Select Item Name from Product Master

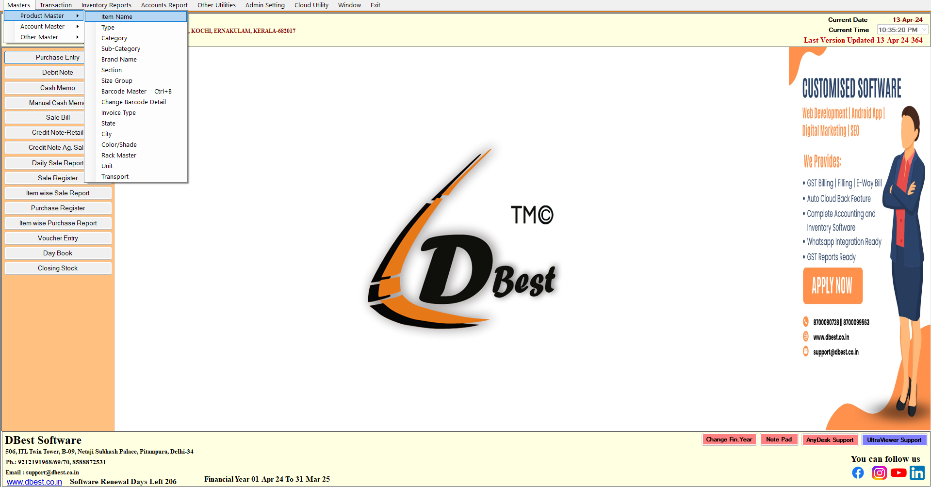pyautogui.click(x=117, y=17)
